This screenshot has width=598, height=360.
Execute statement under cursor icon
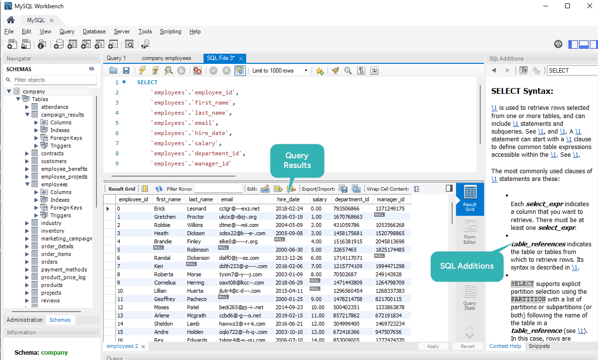coord(155,71)
